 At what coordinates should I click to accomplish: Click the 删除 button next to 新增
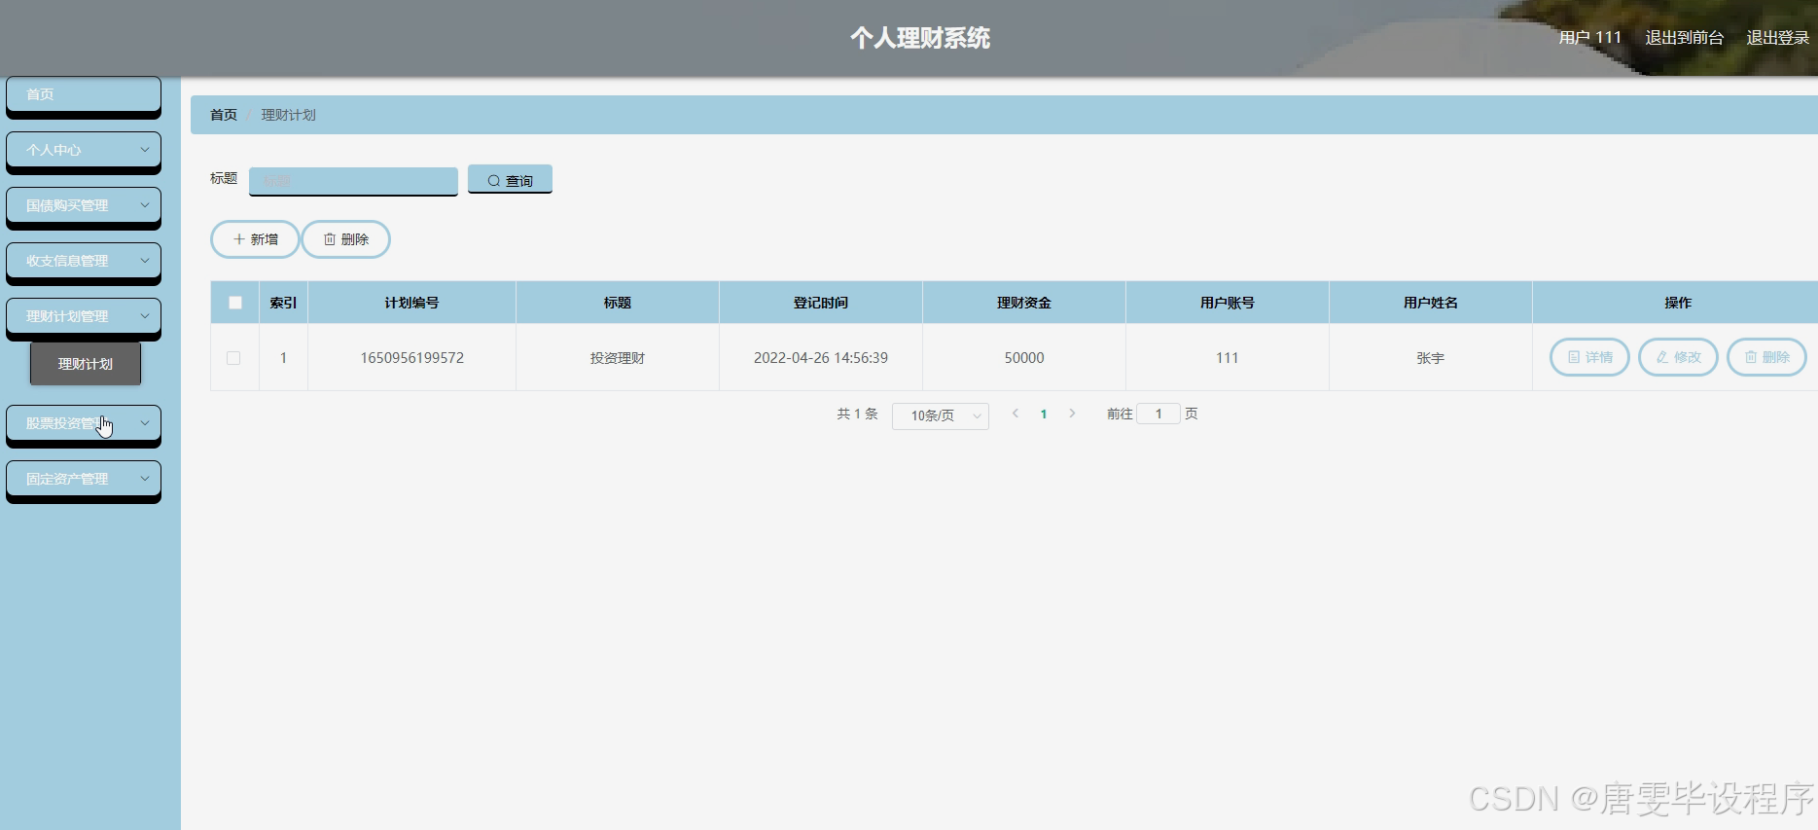(345, 239)
